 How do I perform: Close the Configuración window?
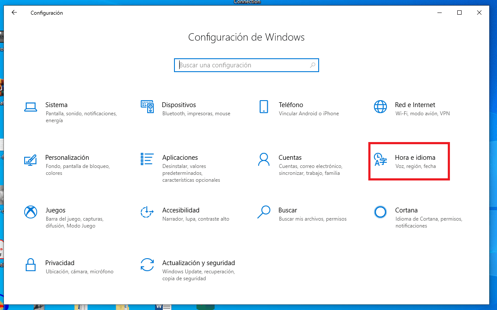(x=479, y=13)
